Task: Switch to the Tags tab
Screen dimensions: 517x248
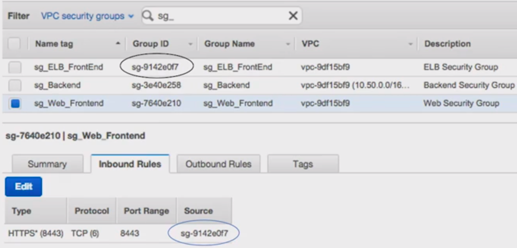Action: [303, 164]
